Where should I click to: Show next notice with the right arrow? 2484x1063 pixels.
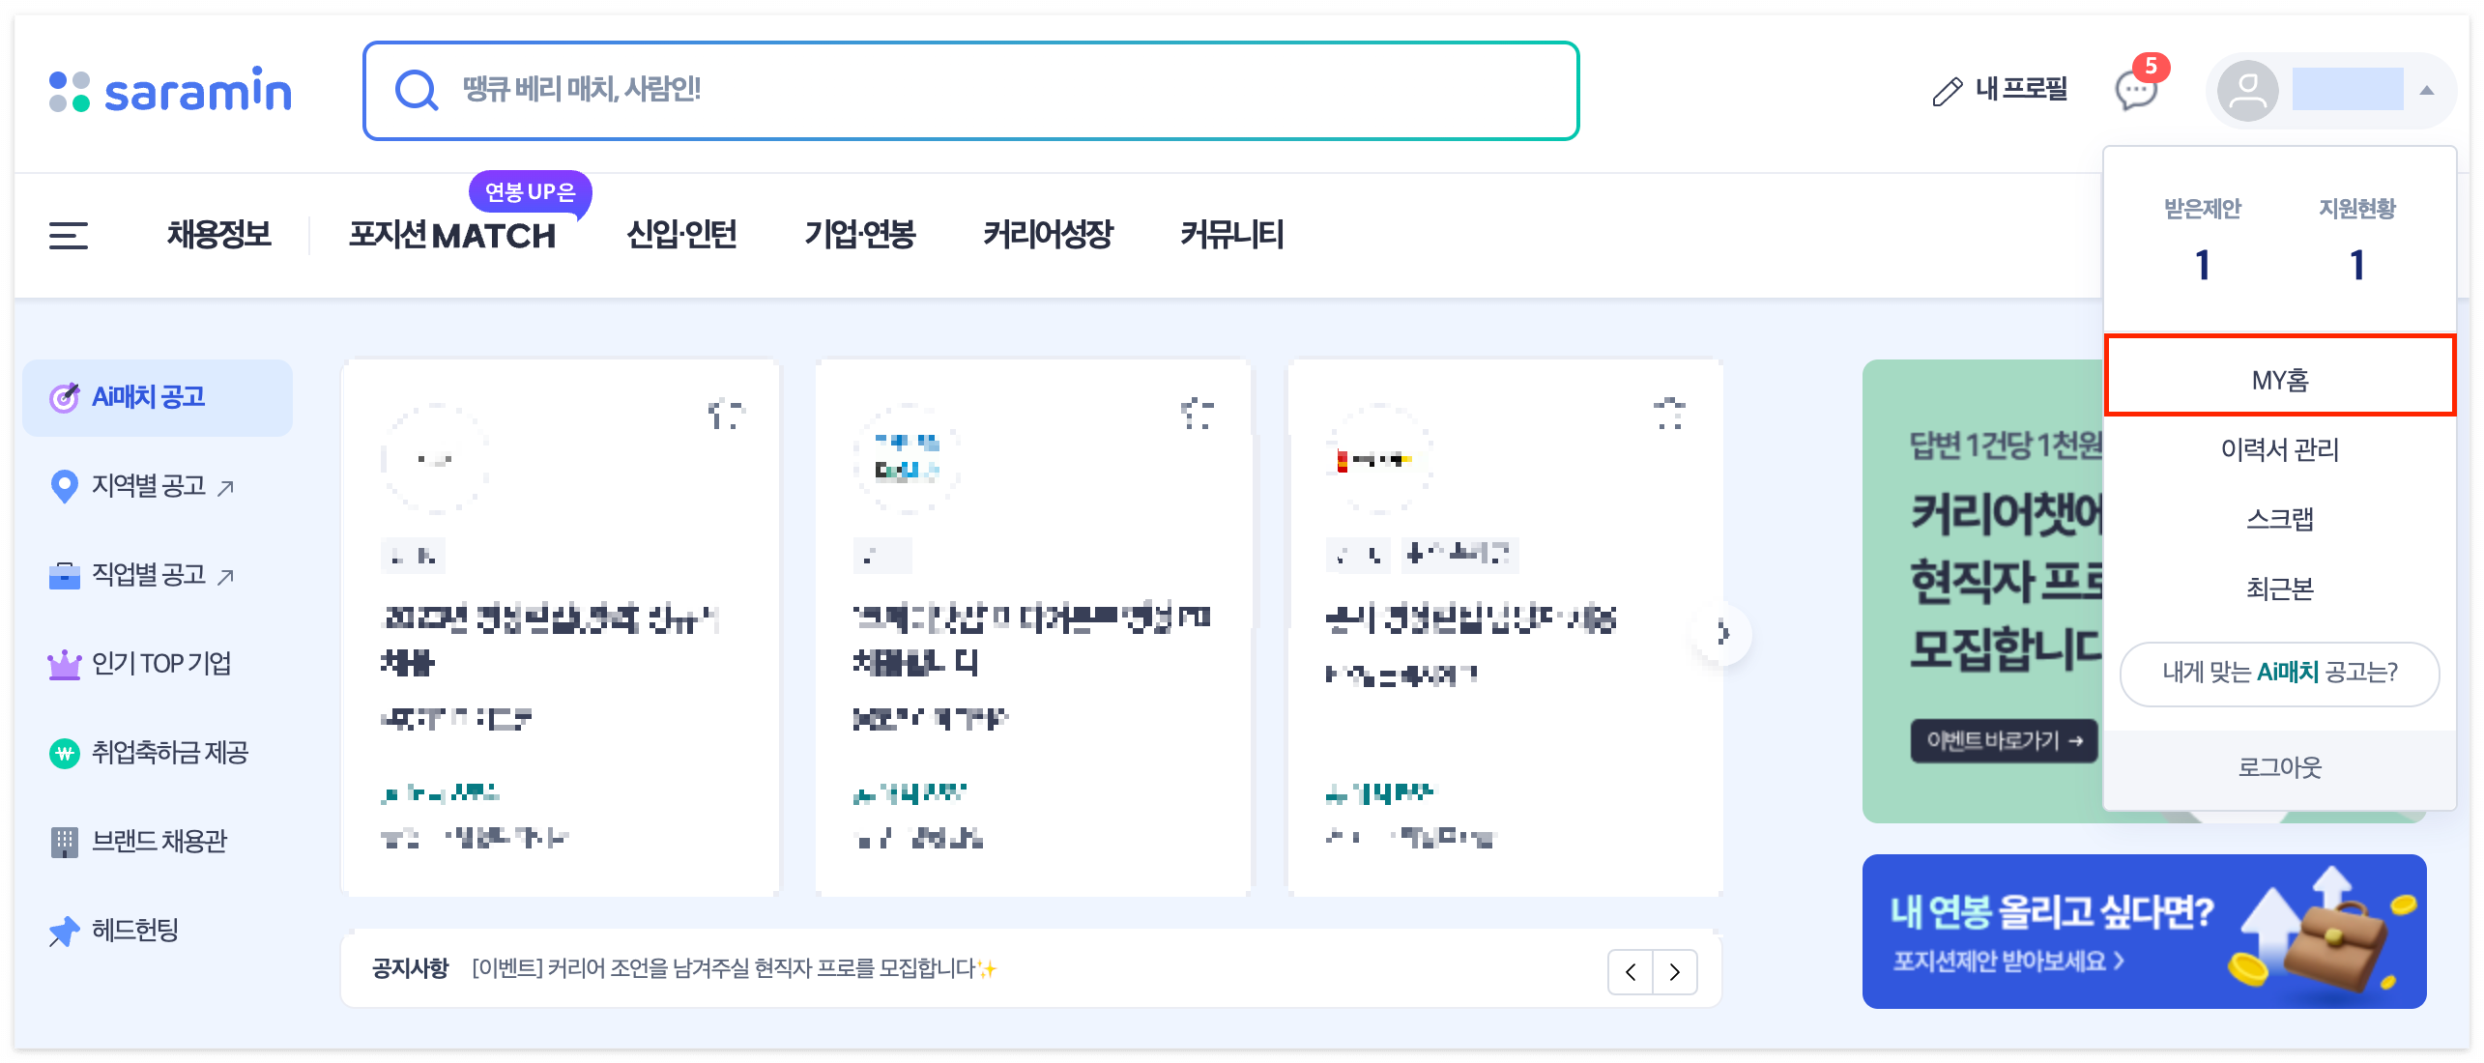click(1675, 972)
